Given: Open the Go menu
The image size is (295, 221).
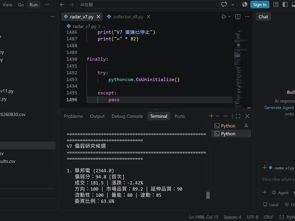Looking at the screenshot, I should click(x=21, y=5).
